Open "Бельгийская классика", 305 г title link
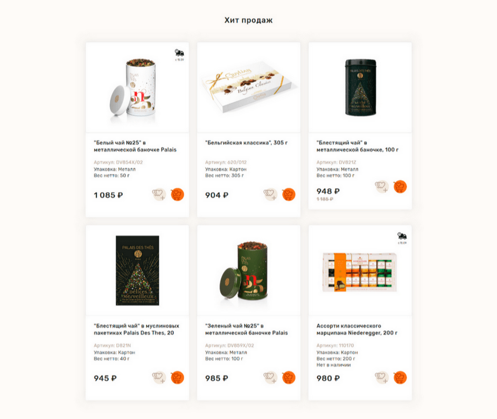Screen dimensions: 497x419 (x=246, y=143)
